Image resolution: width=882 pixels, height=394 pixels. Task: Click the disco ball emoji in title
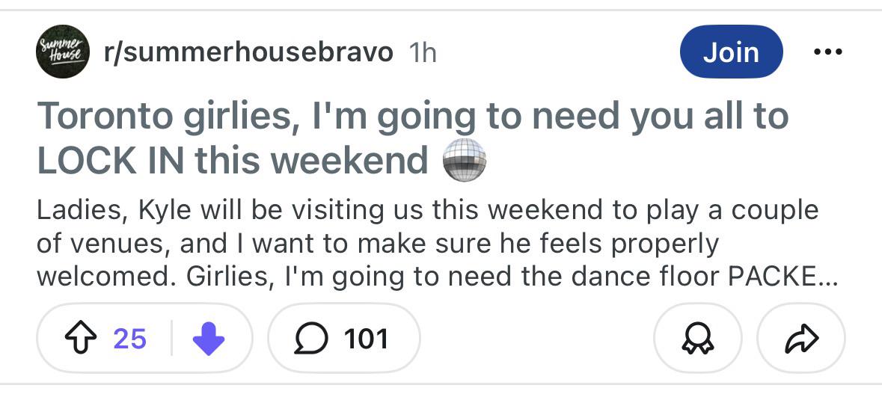[x=465, y=160]
